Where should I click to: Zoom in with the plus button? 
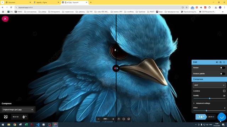point(113,119)
